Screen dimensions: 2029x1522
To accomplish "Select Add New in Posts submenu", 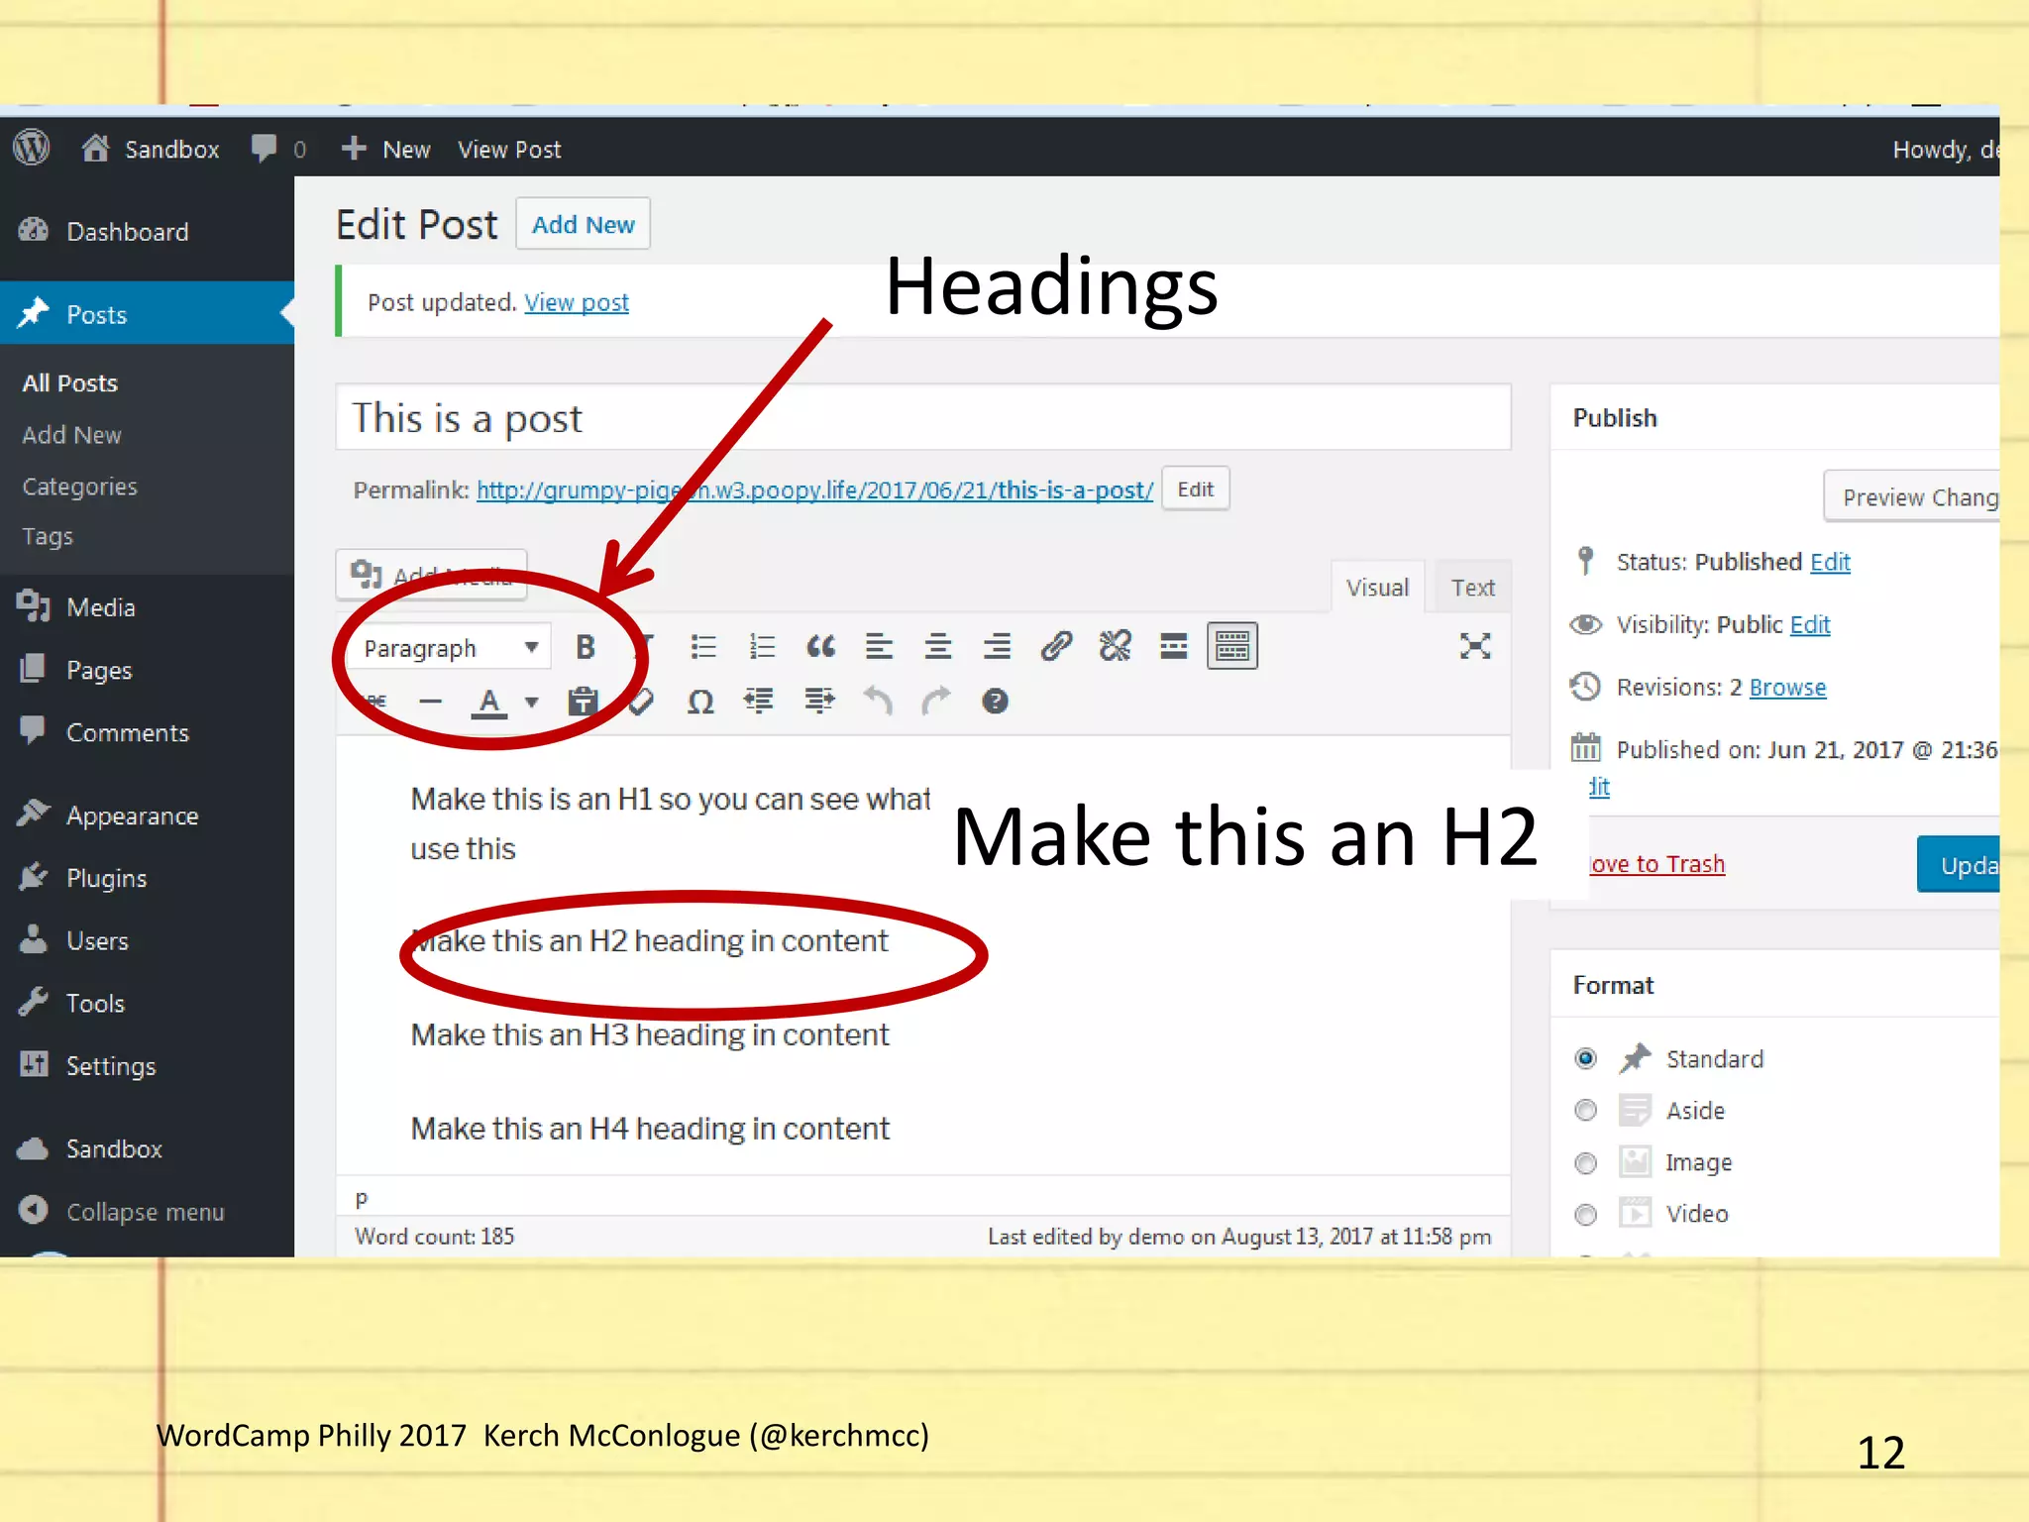I will (x=71, y=435).
